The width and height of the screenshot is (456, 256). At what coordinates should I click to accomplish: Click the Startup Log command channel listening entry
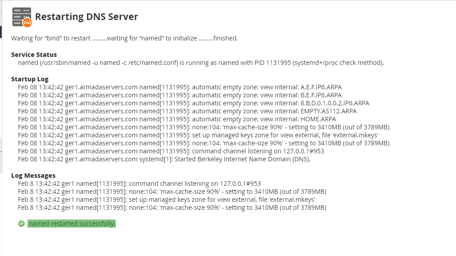point(171,151)
